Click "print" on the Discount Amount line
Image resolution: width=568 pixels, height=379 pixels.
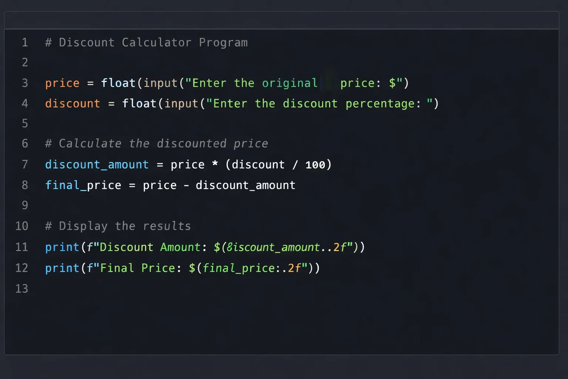click(x=62, y=247)
